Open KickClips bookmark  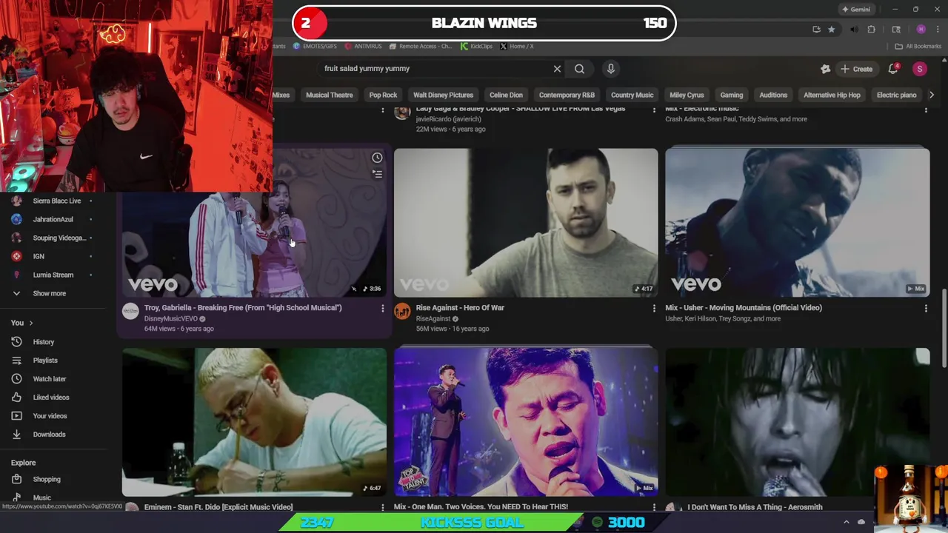(x=476, y=46)
